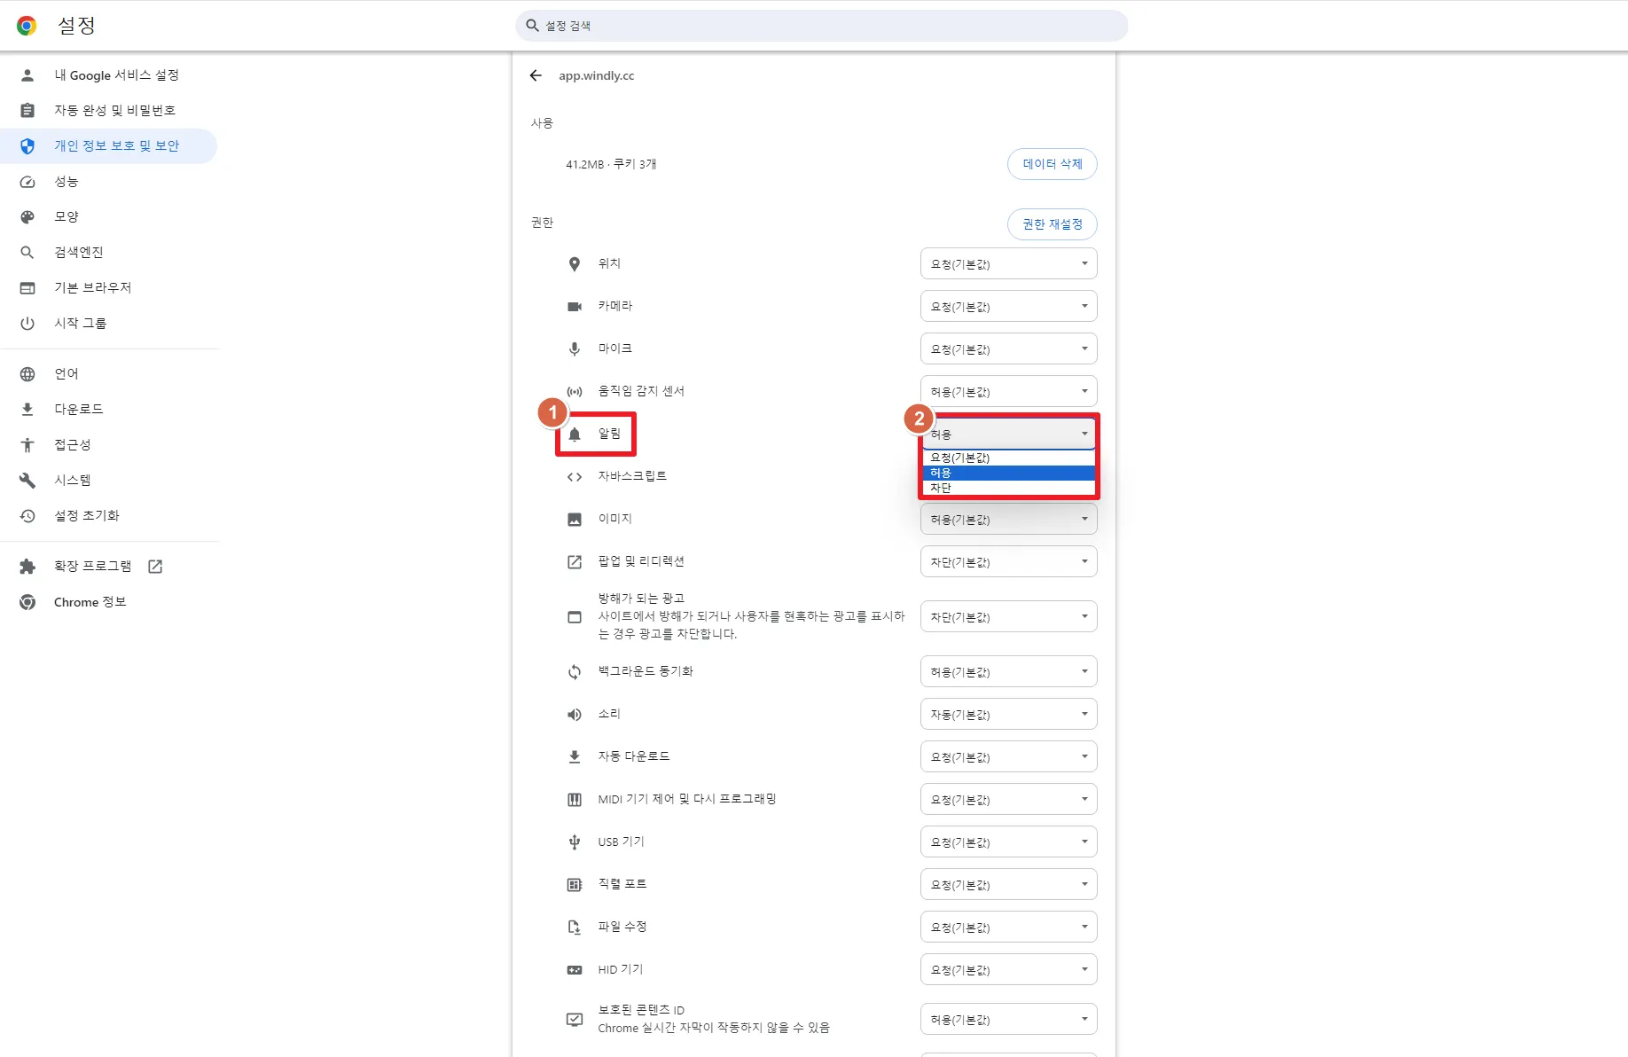1628x1057 pixels.
Task: Open 내 Google 서비스 설정 in sidebar
Action: click(x=108, y=75)
